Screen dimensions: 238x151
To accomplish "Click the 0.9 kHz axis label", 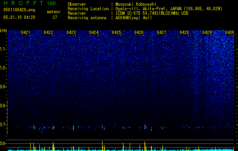I will pos(3,87).
